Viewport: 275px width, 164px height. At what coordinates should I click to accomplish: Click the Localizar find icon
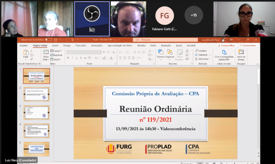(x=201, y=51)
